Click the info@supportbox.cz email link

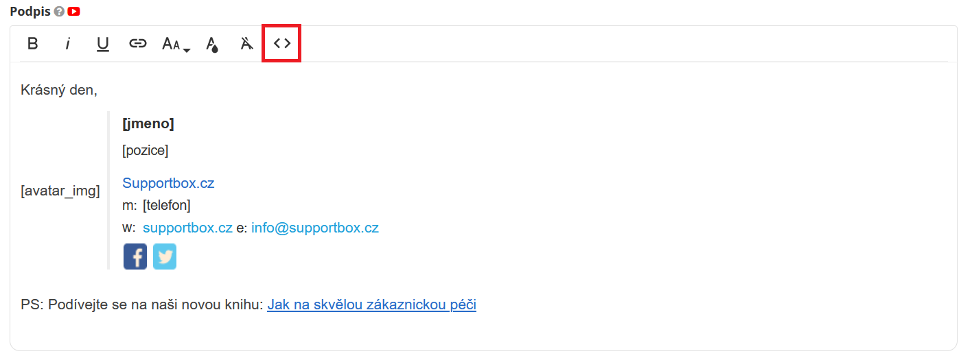pos(314,228)
